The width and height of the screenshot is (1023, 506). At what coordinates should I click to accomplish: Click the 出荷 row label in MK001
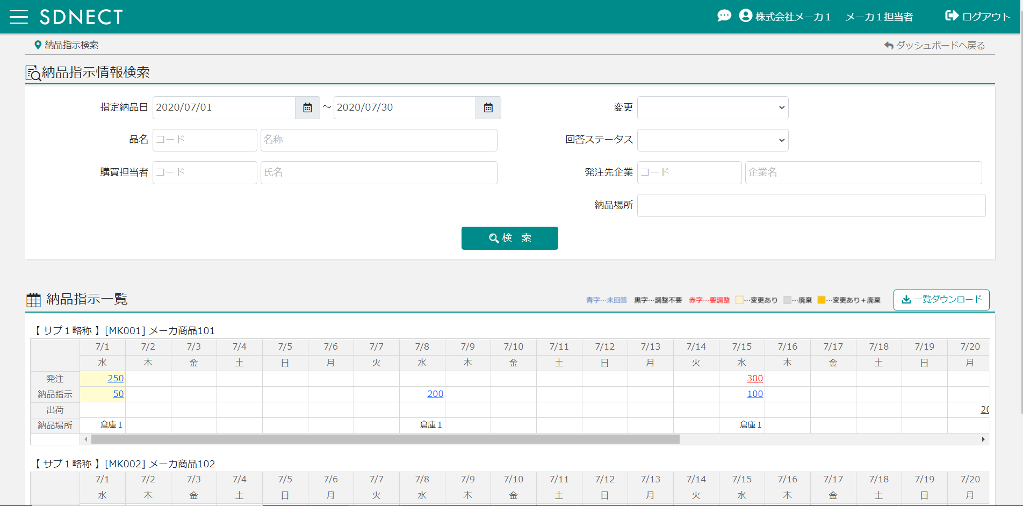click(55, 410)
